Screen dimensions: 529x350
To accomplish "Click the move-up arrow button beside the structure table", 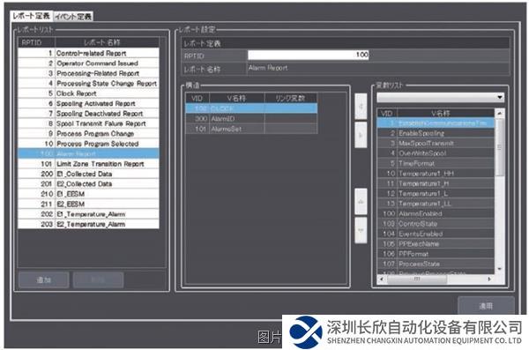I will pos(361,202).
